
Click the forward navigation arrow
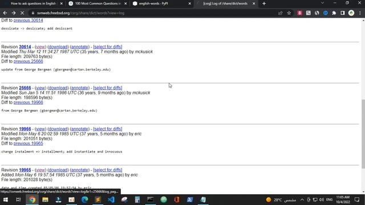[14, 13]
